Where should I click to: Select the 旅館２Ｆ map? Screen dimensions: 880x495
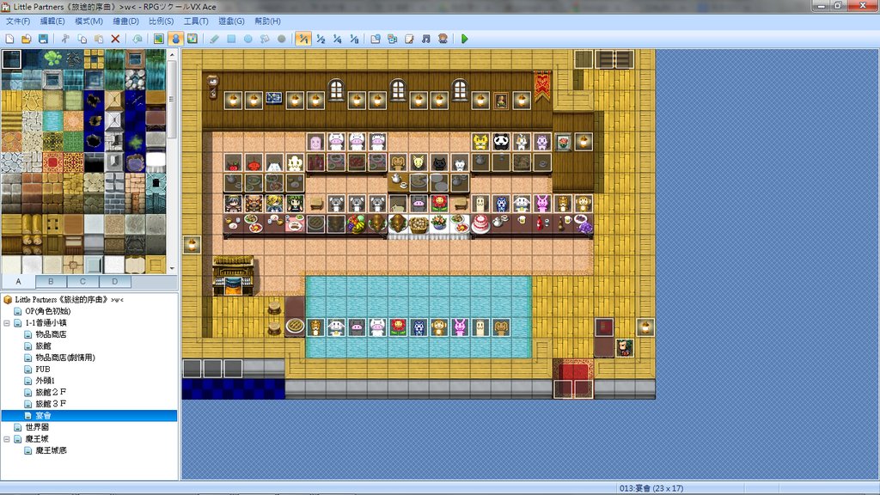pos(51,392)
